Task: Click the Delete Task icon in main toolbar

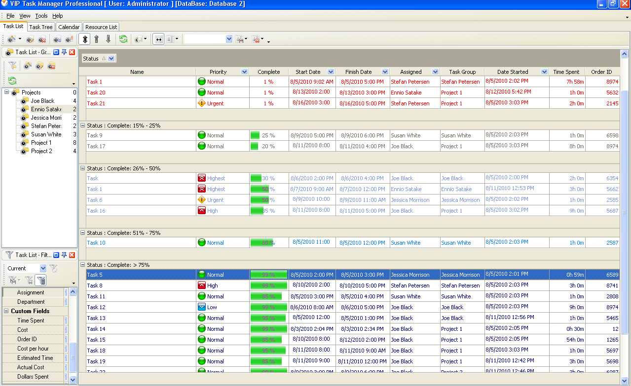Action: (42, 39)
